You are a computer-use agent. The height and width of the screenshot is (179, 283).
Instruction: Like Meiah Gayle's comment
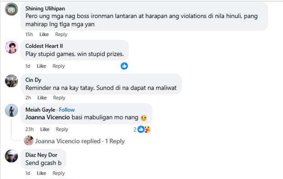(x=45, y=129)
